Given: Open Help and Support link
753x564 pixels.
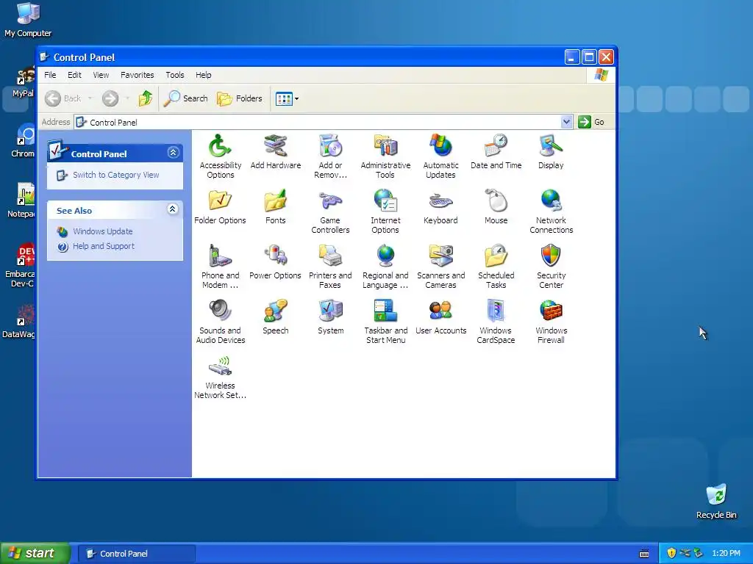Looking at the screenshot, I should coord(104,246).
